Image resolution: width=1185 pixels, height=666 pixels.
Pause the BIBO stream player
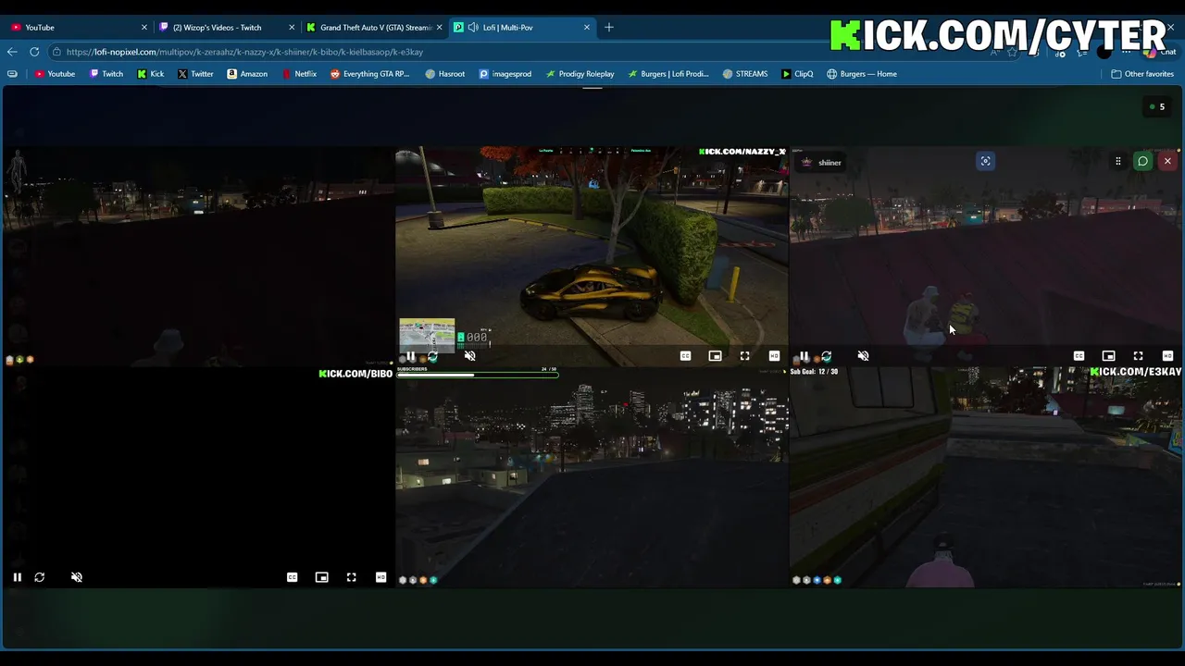(x=17, y=577)
